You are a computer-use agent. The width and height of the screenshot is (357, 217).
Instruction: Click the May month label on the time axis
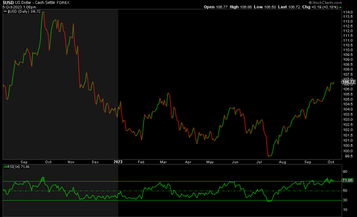(x=210, y=162)
